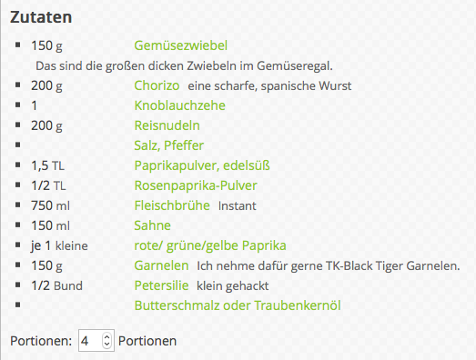Click the Petersilie ingredient link
The image size is (476, 360).
pos(161,285)
